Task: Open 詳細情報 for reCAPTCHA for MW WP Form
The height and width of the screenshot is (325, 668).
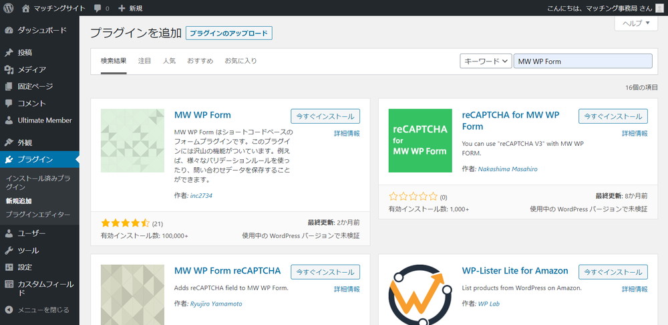Action: 635,133
